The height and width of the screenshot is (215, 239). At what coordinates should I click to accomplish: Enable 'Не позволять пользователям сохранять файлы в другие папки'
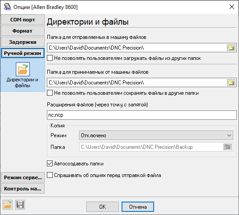point(50,93)
